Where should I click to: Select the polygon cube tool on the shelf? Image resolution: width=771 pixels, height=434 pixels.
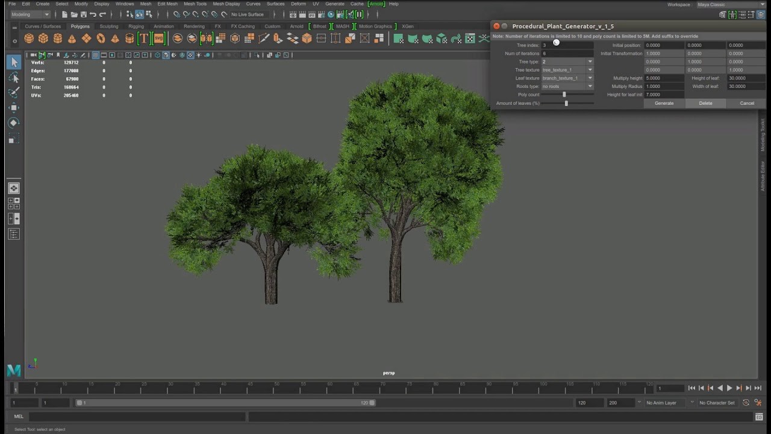click(x=43, y=38)
